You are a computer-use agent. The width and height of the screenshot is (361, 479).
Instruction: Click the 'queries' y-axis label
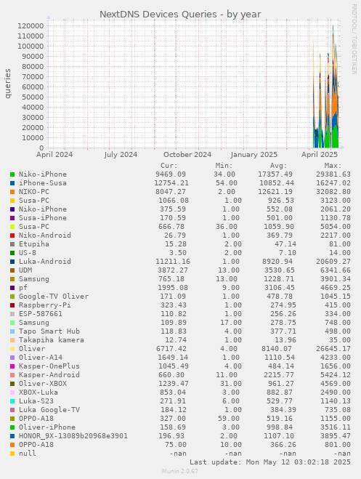tap(8, 84)
